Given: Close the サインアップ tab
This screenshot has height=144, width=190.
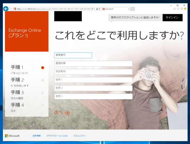Looking at the screenshot, I should click(x=129, y=9).
